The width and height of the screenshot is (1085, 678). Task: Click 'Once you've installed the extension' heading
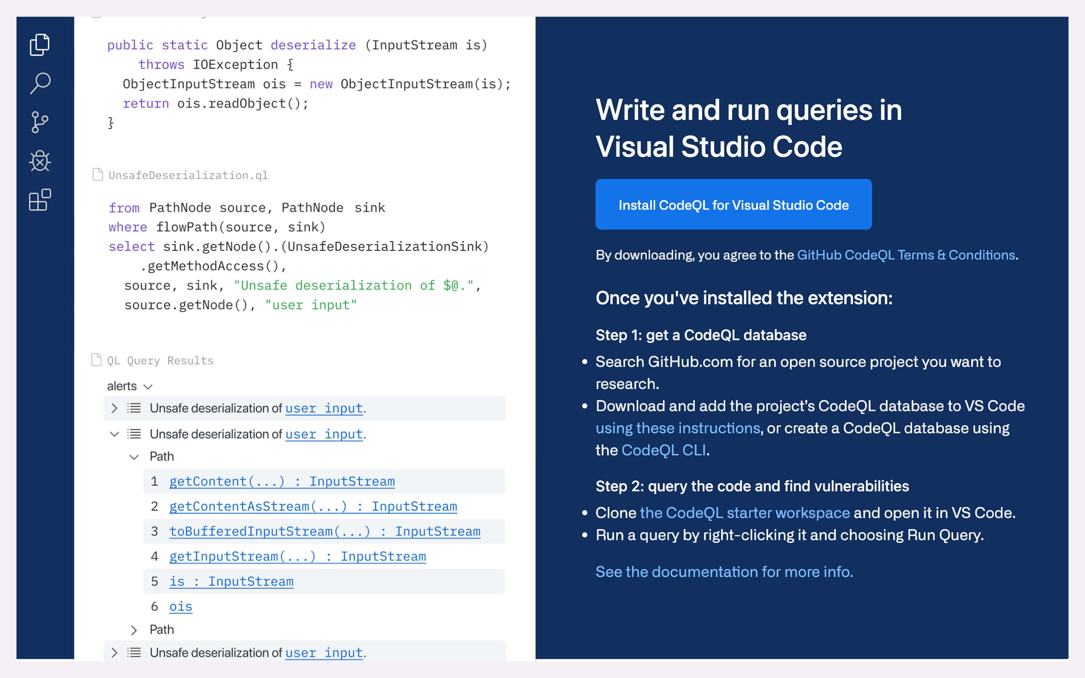pos(744,298)
